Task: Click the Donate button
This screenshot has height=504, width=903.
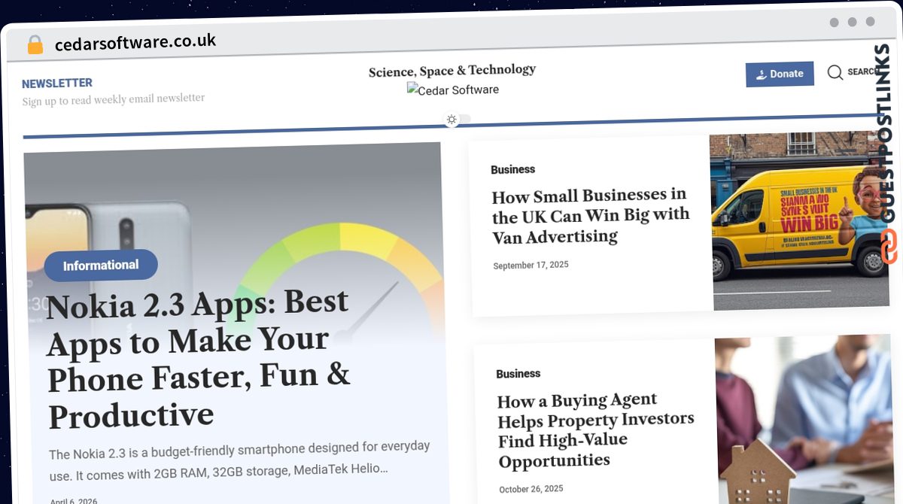Action: pos(780,74)
